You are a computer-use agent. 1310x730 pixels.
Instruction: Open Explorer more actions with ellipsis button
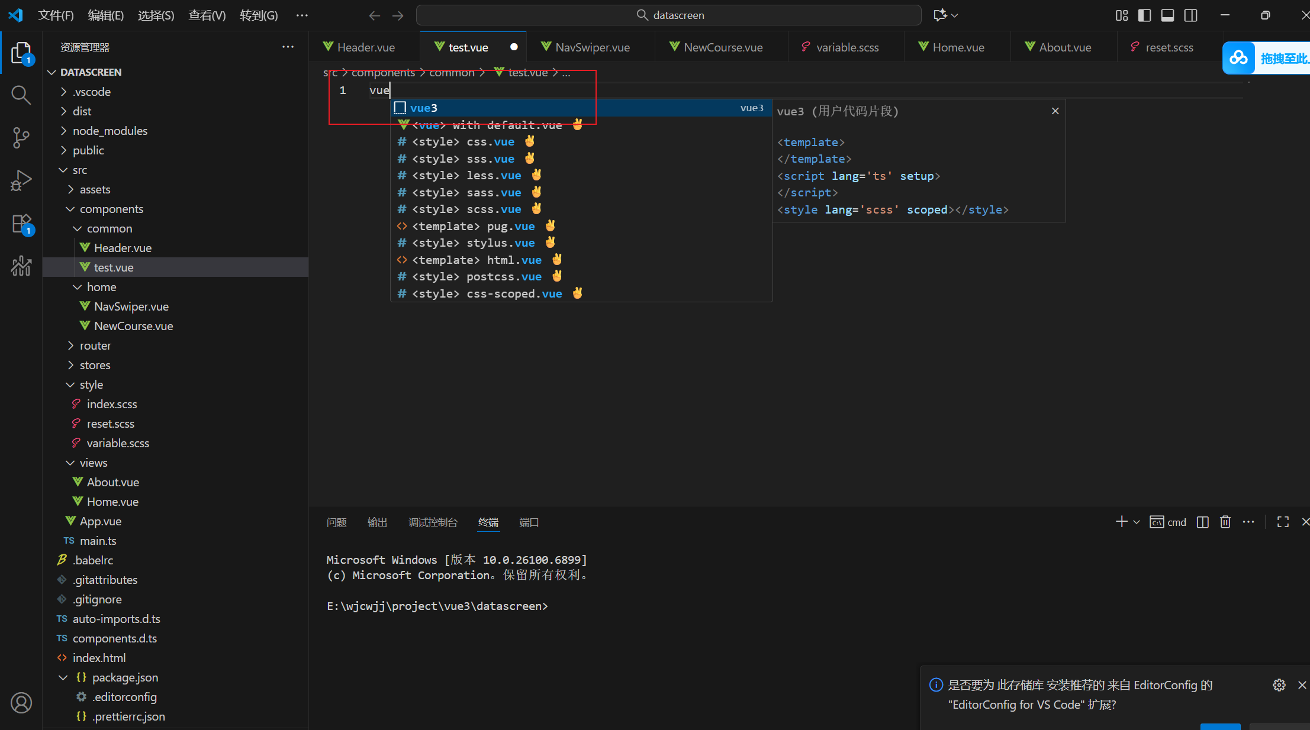click(x=288, y=47)
